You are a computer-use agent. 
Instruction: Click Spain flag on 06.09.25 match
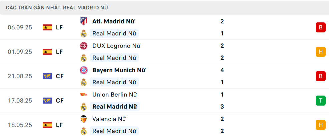(x=47, y=27)
